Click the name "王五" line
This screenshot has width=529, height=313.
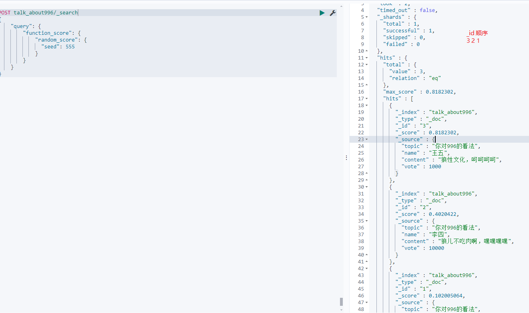click(x=426, y=153)
